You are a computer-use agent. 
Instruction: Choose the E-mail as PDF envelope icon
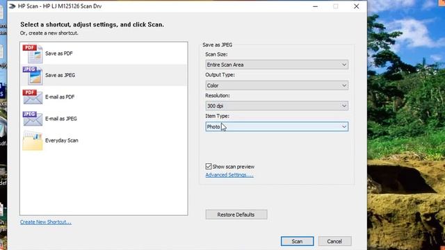click(33, 97)
